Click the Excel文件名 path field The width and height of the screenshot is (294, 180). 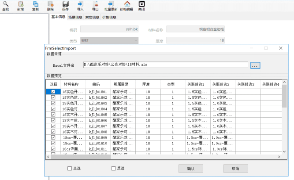pyautogui.click(x=166, y=65)
